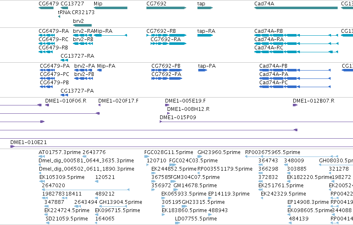
Task: Click protein CG13727-PA
Action: coord(64,95)
